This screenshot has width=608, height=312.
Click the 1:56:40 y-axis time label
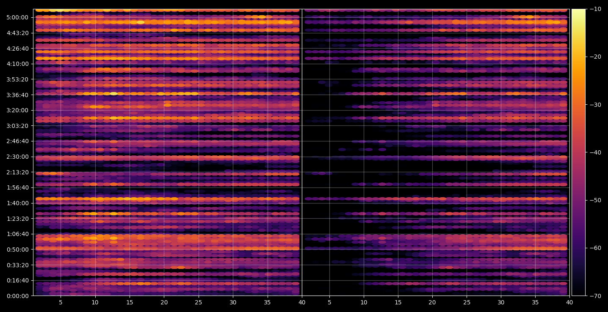tap(17, 187)
